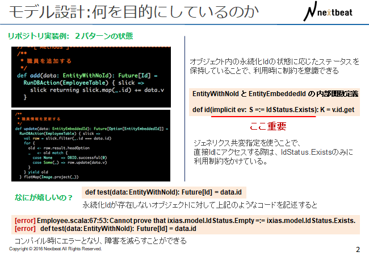Click the text コンパイル時にエラーとなり、障害を減らすことができる

point(100,241)
